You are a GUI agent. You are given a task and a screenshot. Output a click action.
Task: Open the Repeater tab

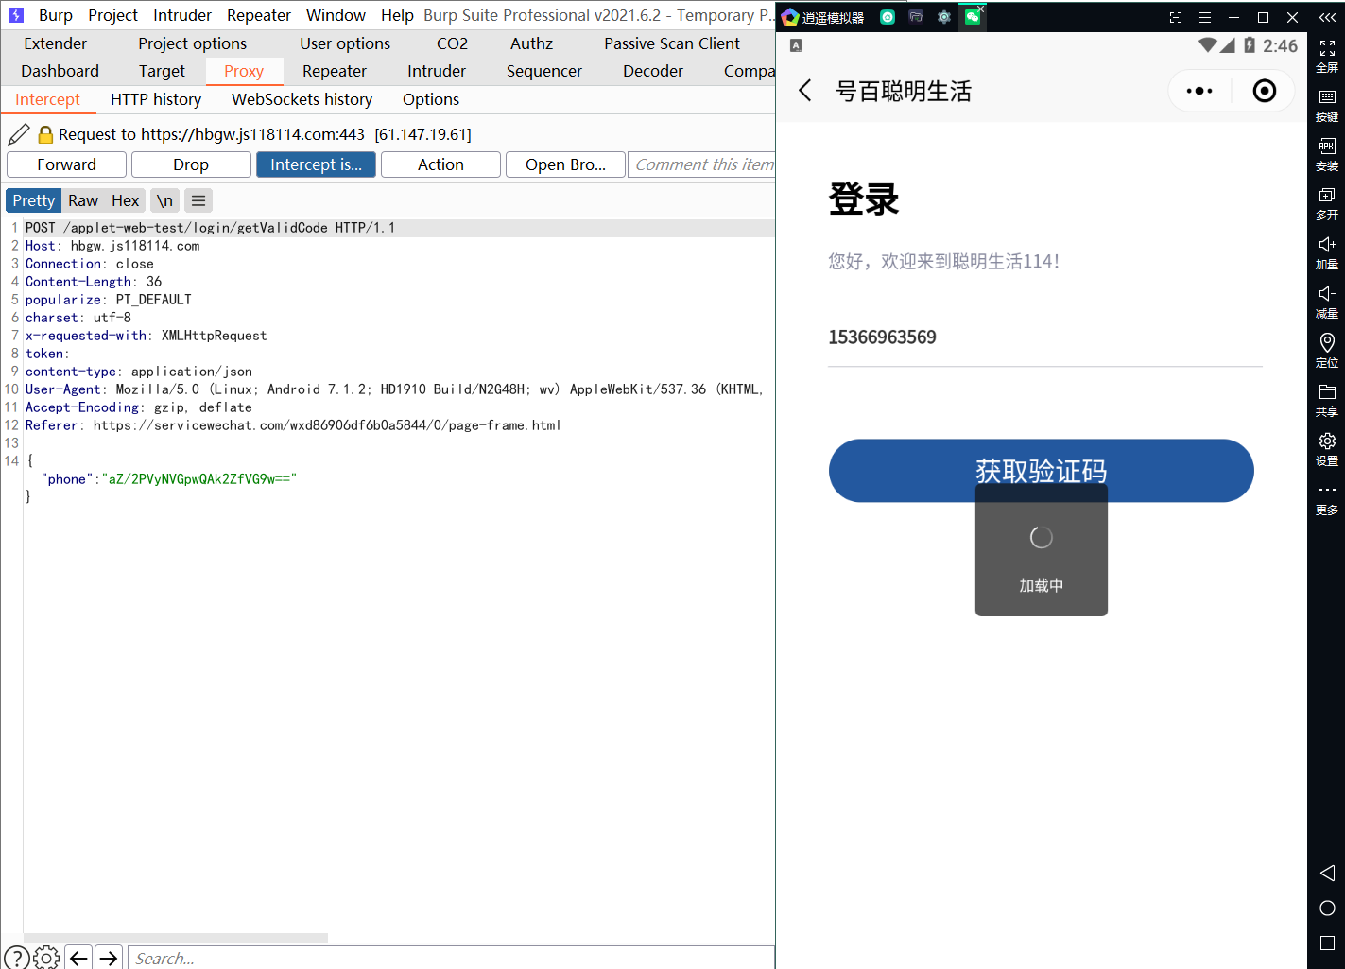click(335, 71)
